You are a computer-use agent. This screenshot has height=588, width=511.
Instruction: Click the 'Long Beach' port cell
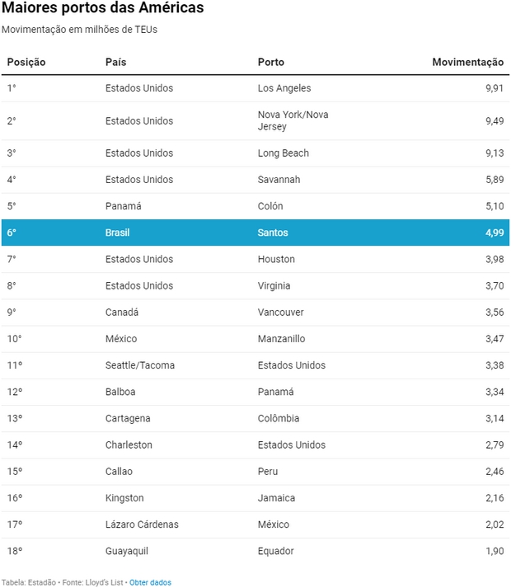(283, 153)
